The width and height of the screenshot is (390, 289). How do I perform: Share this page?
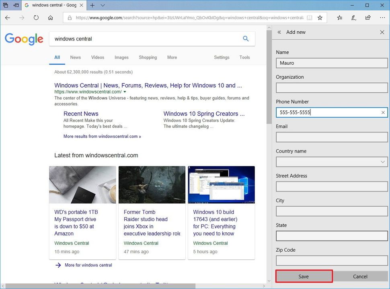tap(367, 18)
